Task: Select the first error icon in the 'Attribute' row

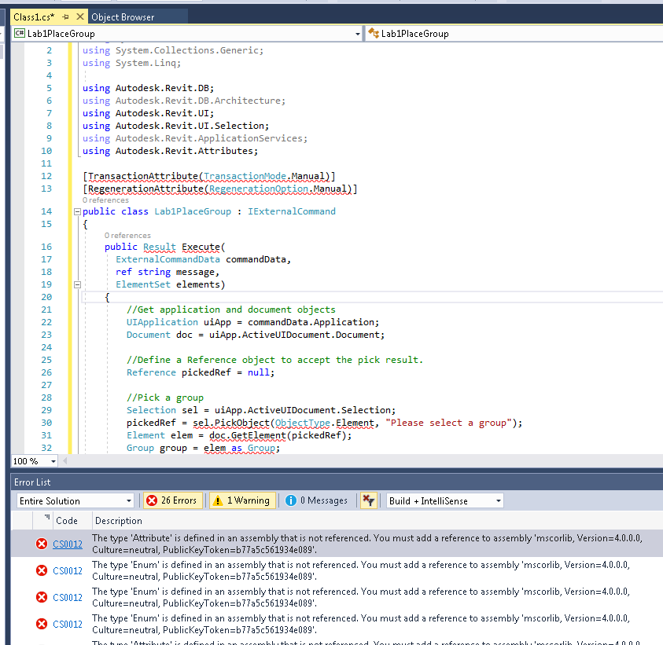Action: (x=42, y=544)
